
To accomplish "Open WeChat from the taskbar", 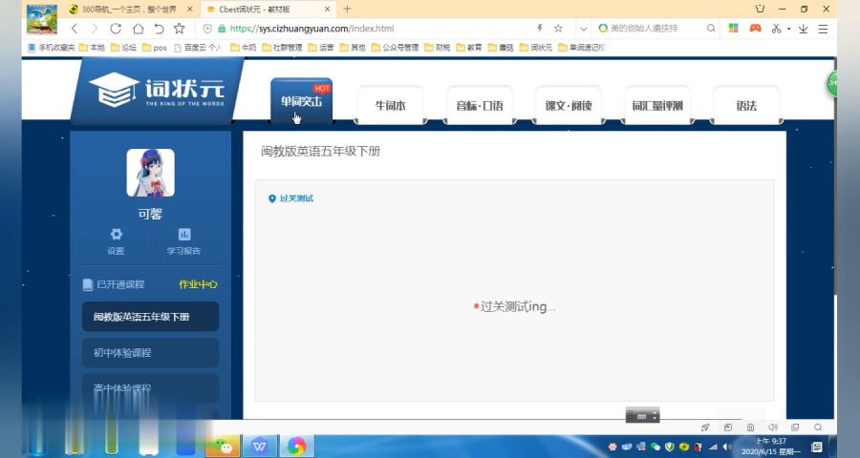I will point(223,446).
